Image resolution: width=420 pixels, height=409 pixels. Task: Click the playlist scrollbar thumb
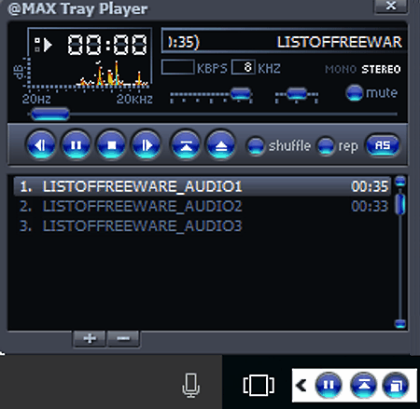[400, 204]
